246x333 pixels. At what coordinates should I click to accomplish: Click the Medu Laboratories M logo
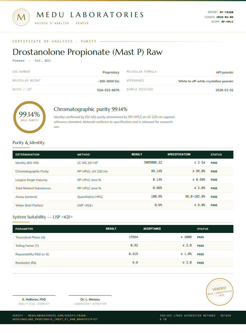21,17
